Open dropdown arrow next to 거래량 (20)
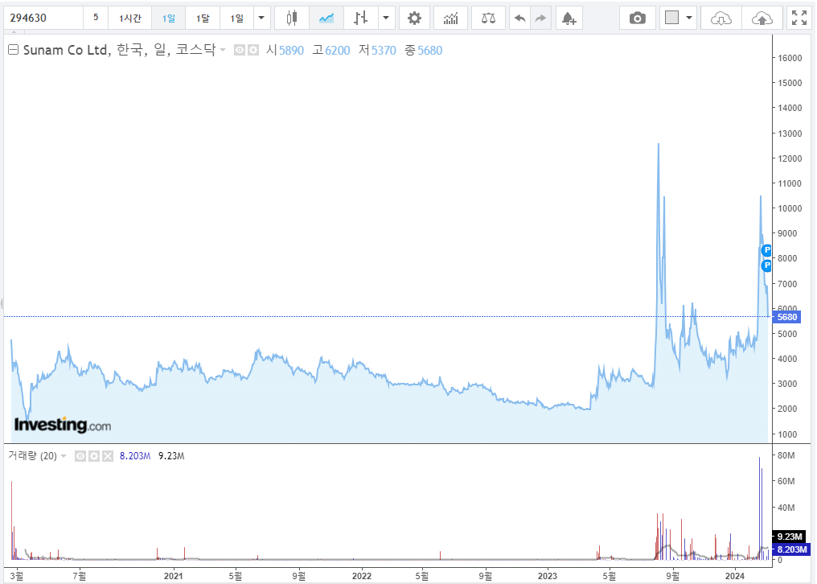 [x=64, y=456]
